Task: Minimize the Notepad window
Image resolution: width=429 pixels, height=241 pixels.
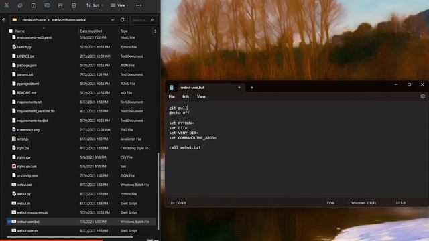Action: click(396, 85)
